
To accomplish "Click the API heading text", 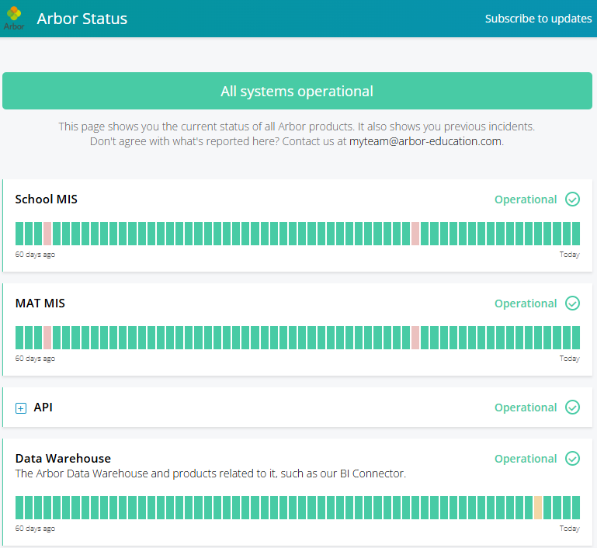I will [x=43, y=408].
